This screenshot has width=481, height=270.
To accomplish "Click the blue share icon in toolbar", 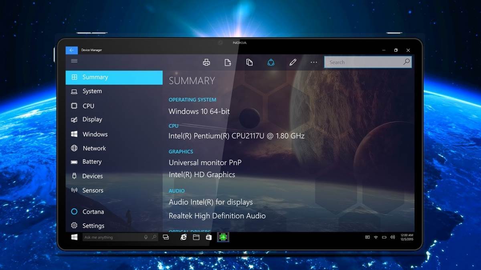I will coord(271,62).
